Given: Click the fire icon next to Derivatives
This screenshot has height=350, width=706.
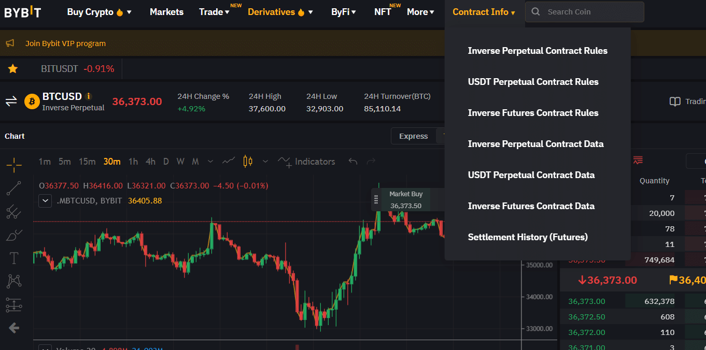Looking at the screenshot, I should point(301,12).
